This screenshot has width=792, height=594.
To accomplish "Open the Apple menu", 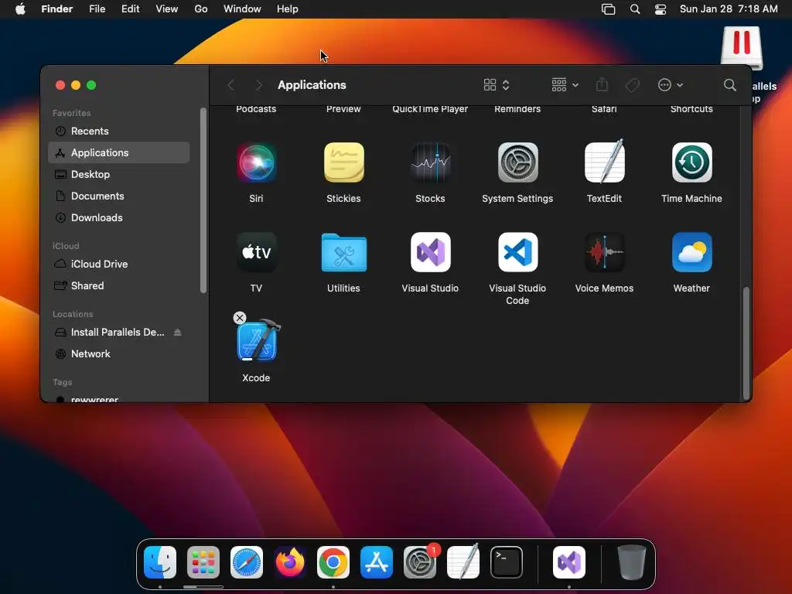I will [x=20, y=9].
